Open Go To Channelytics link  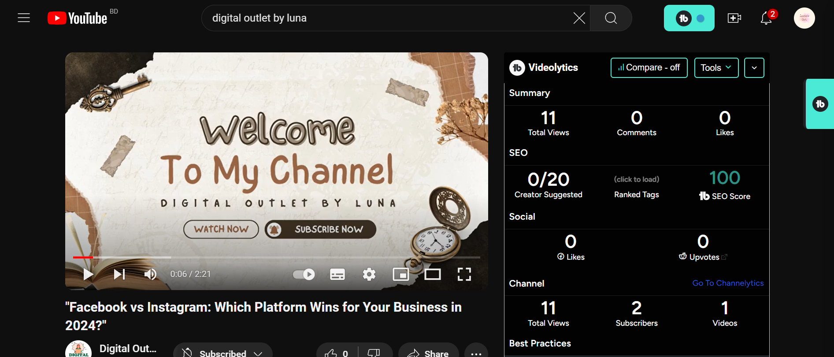pyautogui.click(x=728, y=283)
